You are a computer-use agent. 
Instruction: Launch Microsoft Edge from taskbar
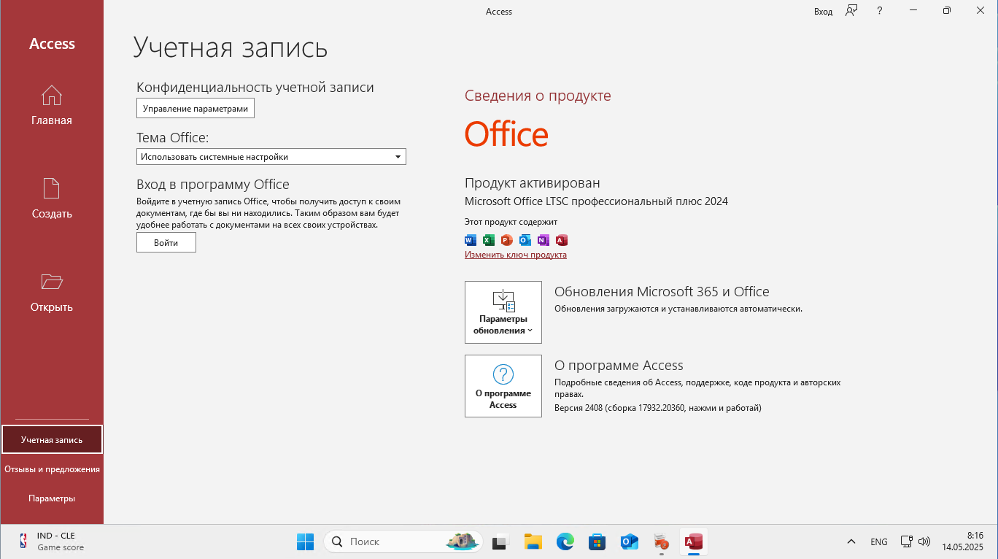(x=565, y=541)
